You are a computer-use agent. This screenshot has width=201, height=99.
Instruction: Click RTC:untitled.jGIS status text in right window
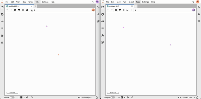tap(185, 97)
